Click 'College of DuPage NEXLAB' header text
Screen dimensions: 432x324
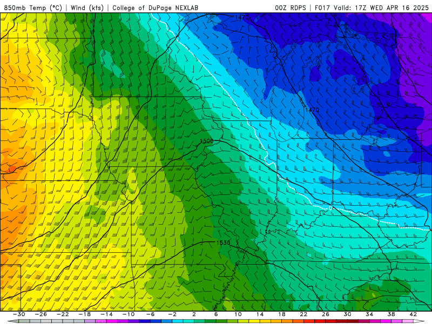click(155, 8)
